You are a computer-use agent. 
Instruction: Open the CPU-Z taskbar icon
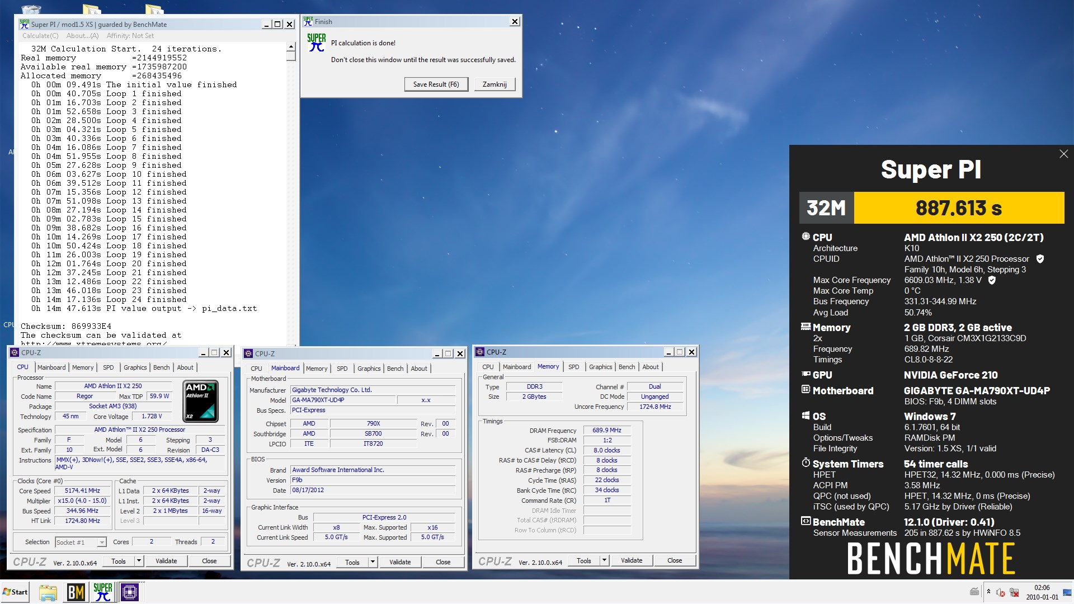(x=129, y=592)
